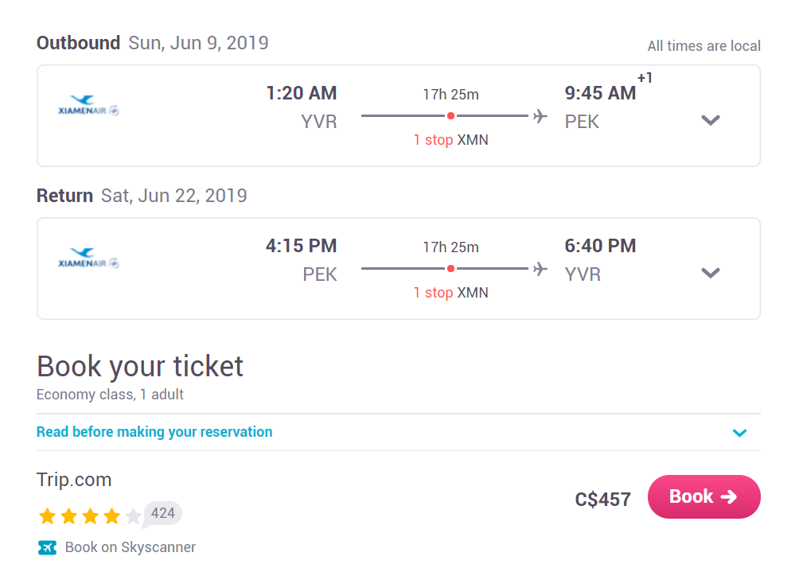This screenshot has width=803, height=572.
Task: Open Read before making your reservation
Action: pos(154,432)
